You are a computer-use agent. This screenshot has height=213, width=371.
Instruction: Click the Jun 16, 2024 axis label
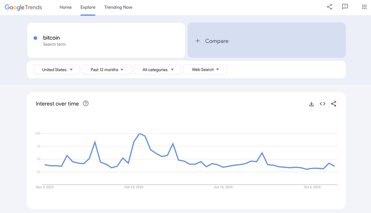(x=223, y=187)
